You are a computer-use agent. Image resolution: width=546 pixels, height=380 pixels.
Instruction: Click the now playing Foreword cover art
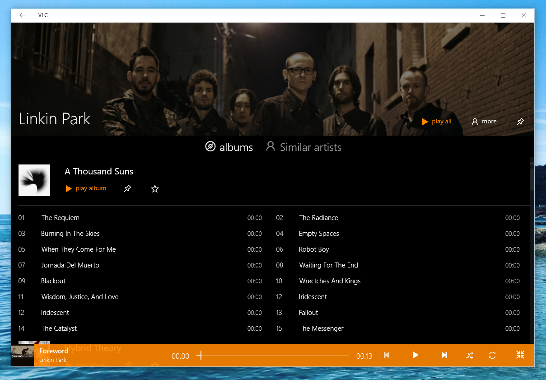coord(23,356)
